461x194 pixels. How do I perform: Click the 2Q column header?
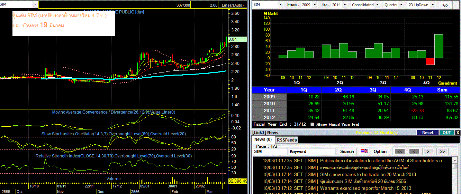tap(338, 90)
